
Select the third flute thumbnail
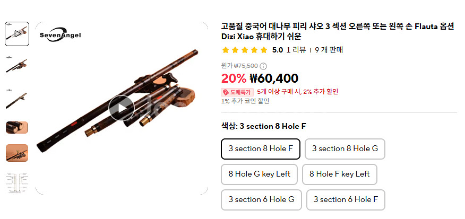(17, 98)
